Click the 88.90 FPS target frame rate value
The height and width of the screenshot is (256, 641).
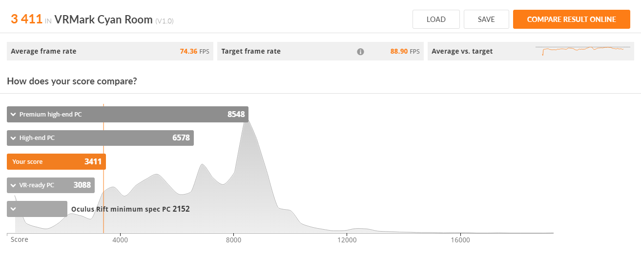point(404,51)
